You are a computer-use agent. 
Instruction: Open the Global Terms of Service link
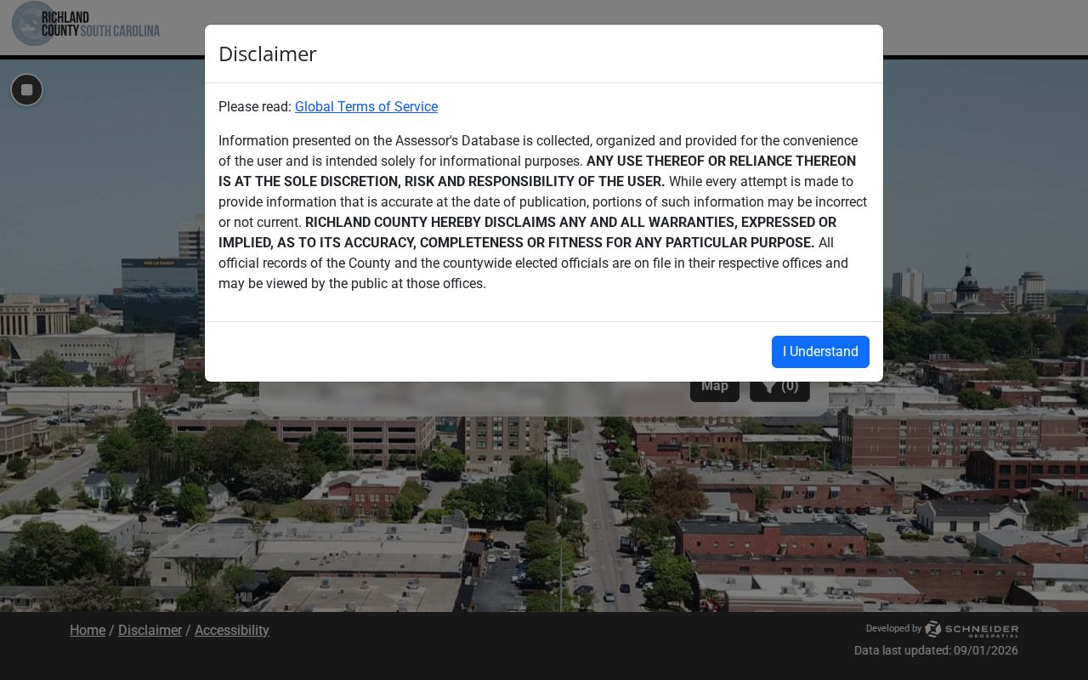click(366, 107)
